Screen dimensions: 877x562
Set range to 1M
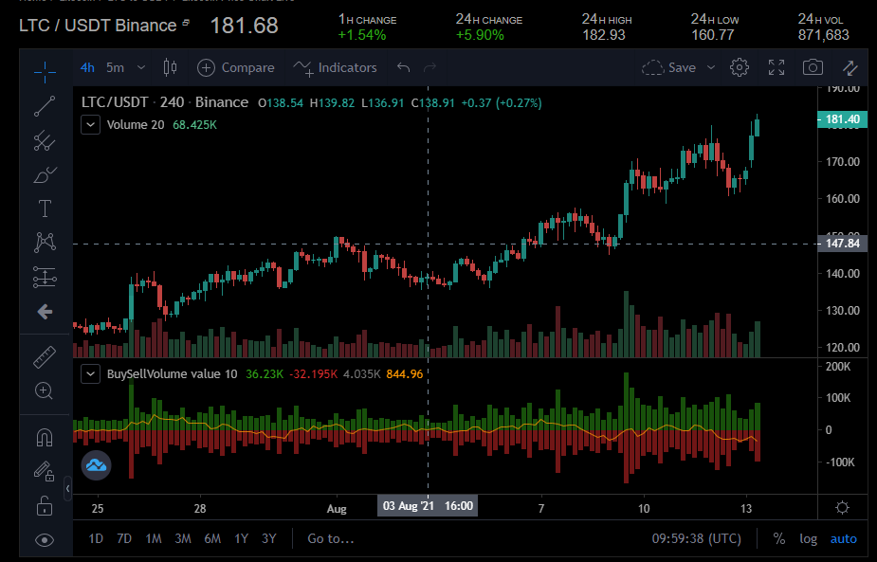tap(154, 538)
